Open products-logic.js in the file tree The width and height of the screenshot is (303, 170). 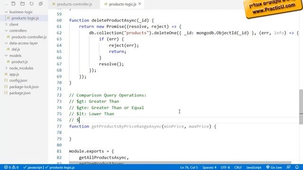pyautogui.click(x=25, y=18)
